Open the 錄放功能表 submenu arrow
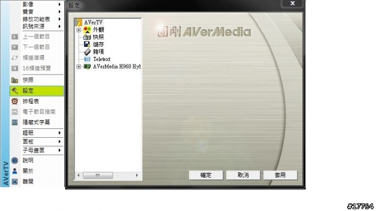Viewport: 376px width, 211px height. point(59,19)
